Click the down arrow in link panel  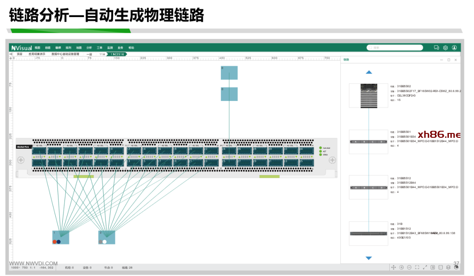pyautogui.click(x=369, y=258)
